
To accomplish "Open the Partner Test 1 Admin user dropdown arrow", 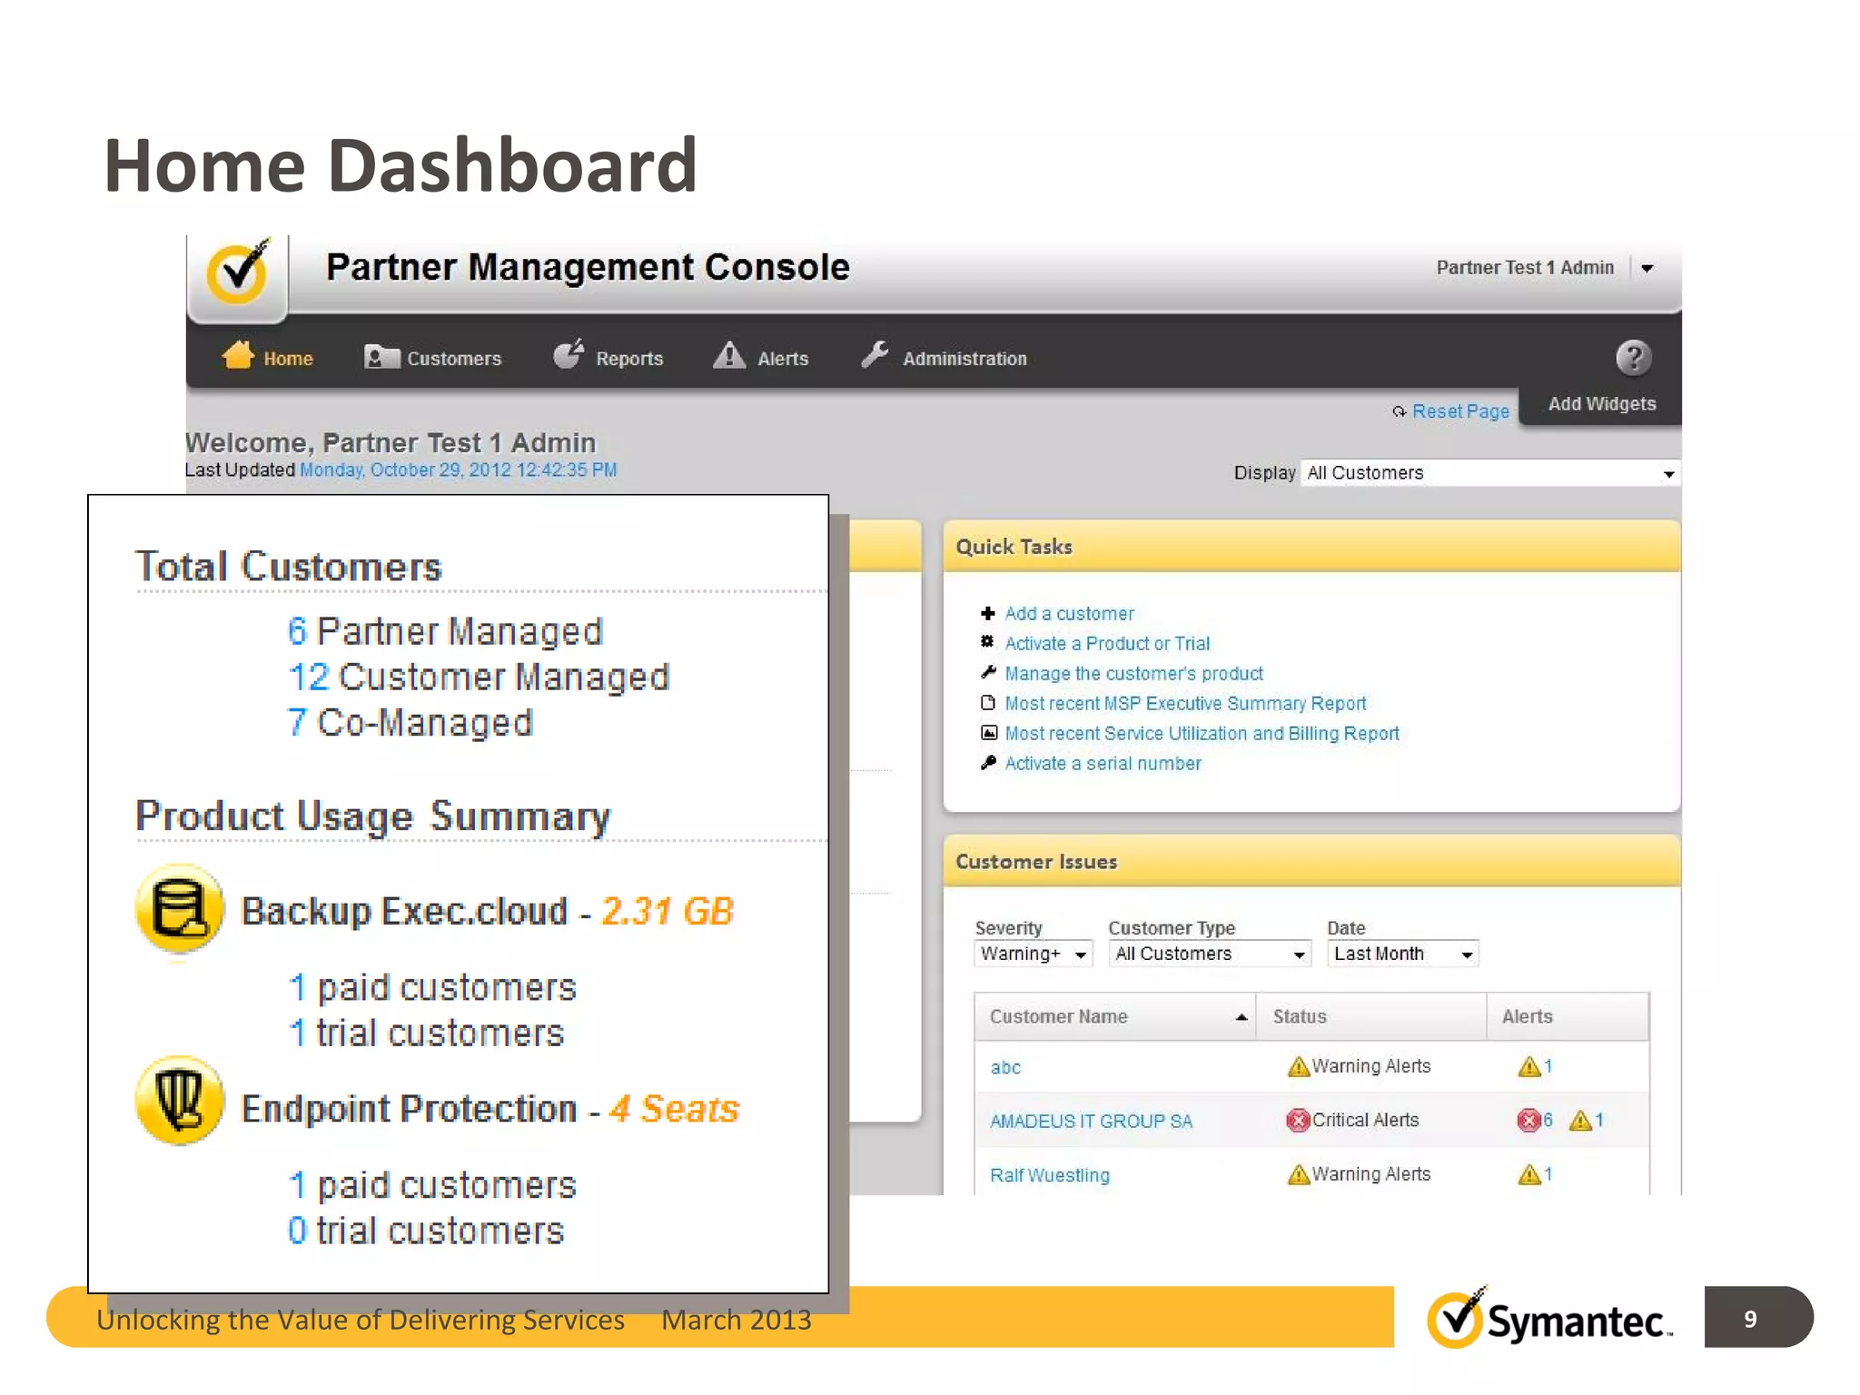I will 1647,268.
